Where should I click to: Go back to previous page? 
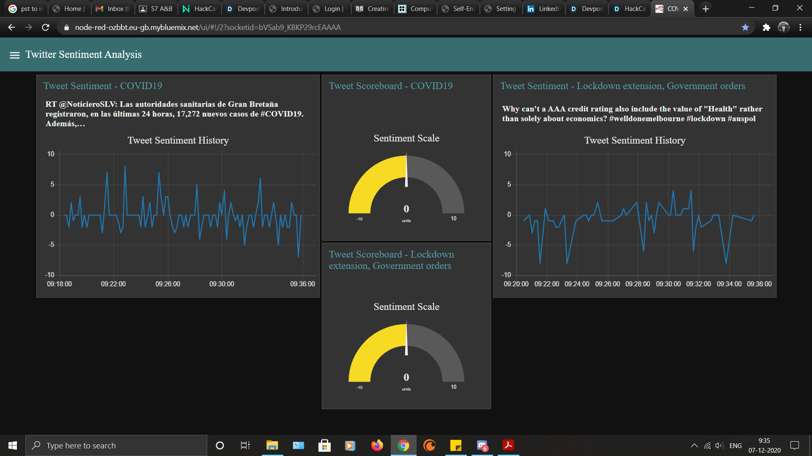click(x=11, y=27)
